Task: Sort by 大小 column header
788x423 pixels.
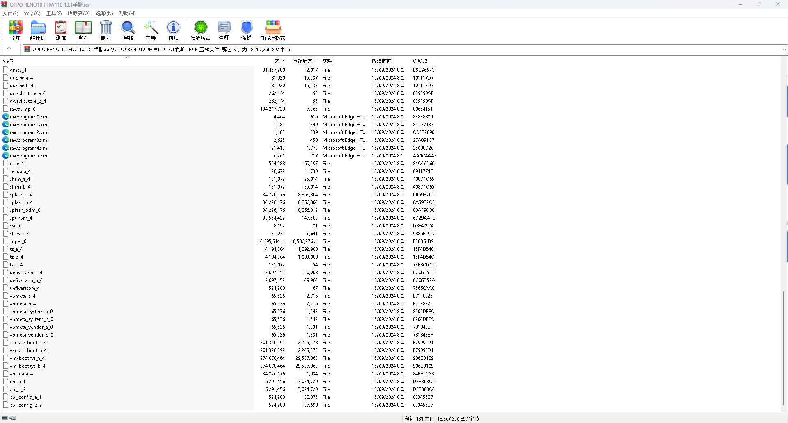Action: [x=271, y=61]
